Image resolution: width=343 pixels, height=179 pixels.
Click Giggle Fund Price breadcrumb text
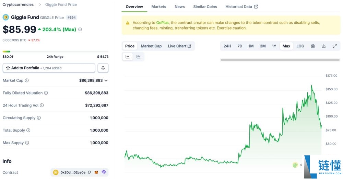[x=61, y=4]
